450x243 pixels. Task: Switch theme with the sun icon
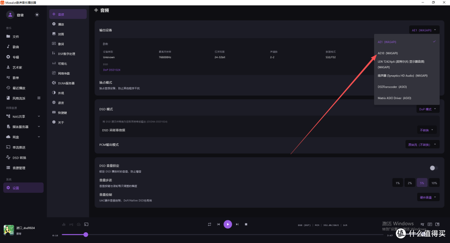click(37, 15)
